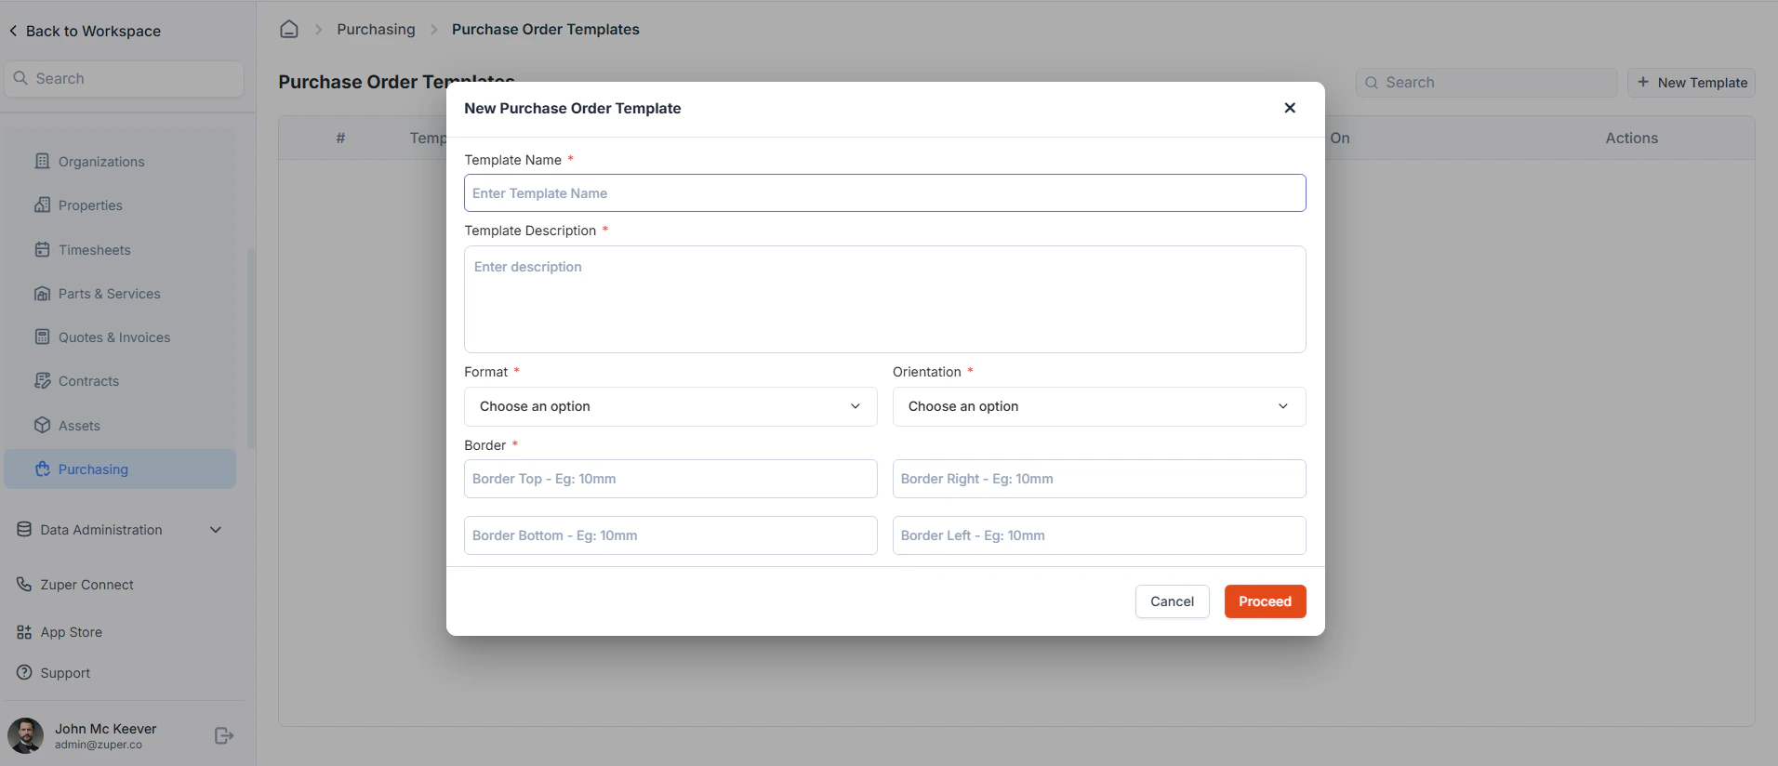This screenshot has width=1778, height=766.
Task: Select Purchasing in the sidebar
Action: (120, 469)
